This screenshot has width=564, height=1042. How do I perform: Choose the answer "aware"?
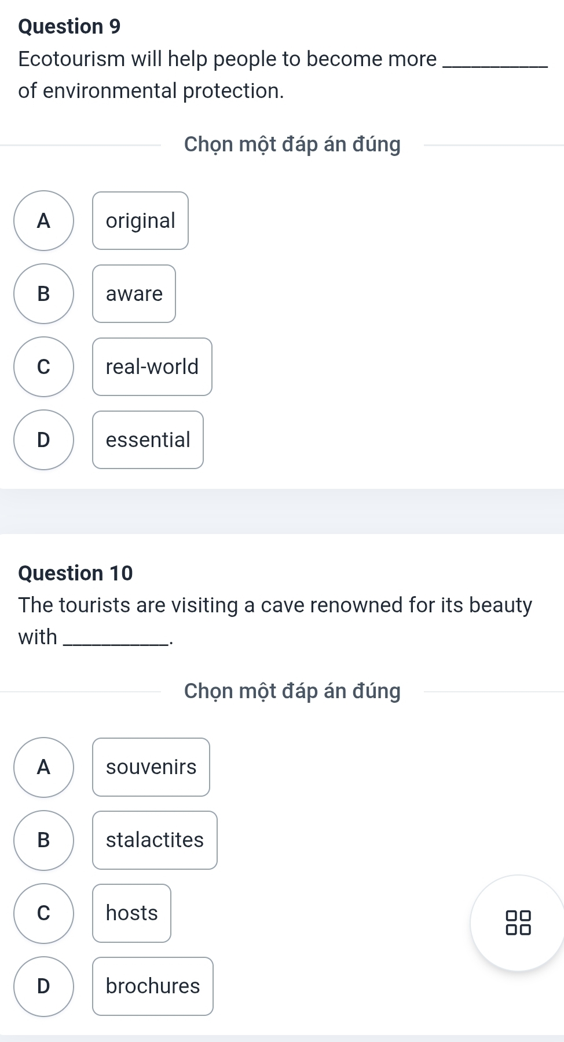(x=134, y=293)
